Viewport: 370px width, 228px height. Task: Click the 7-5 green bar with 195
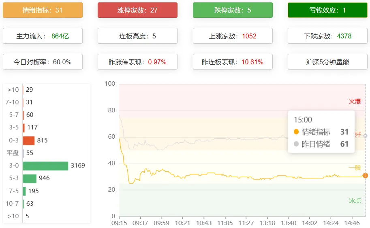pos(24,191)
